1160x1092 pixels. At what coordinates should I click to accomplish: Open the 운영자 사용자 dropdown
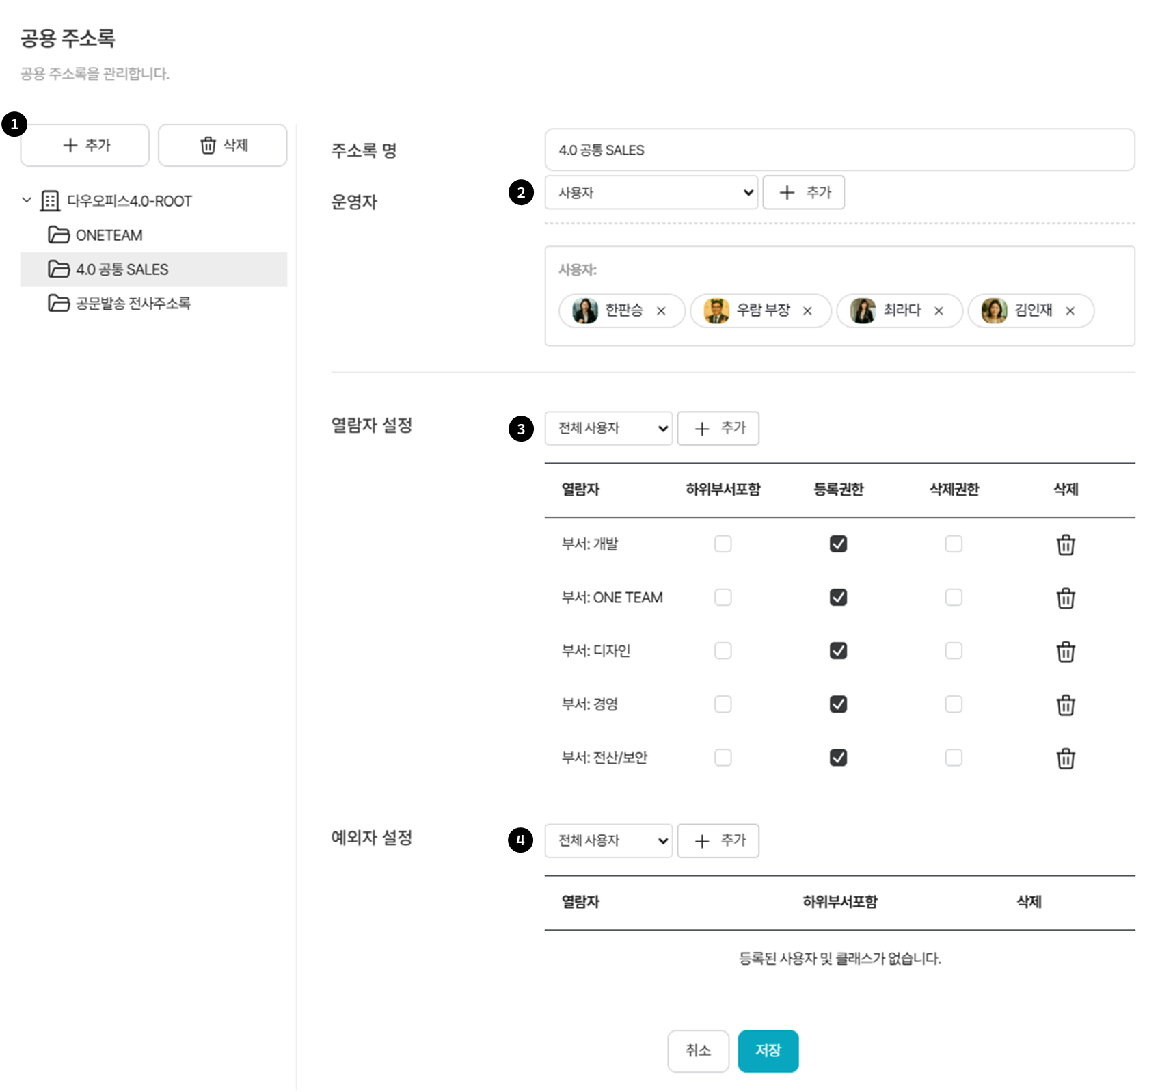click(651, 193)
